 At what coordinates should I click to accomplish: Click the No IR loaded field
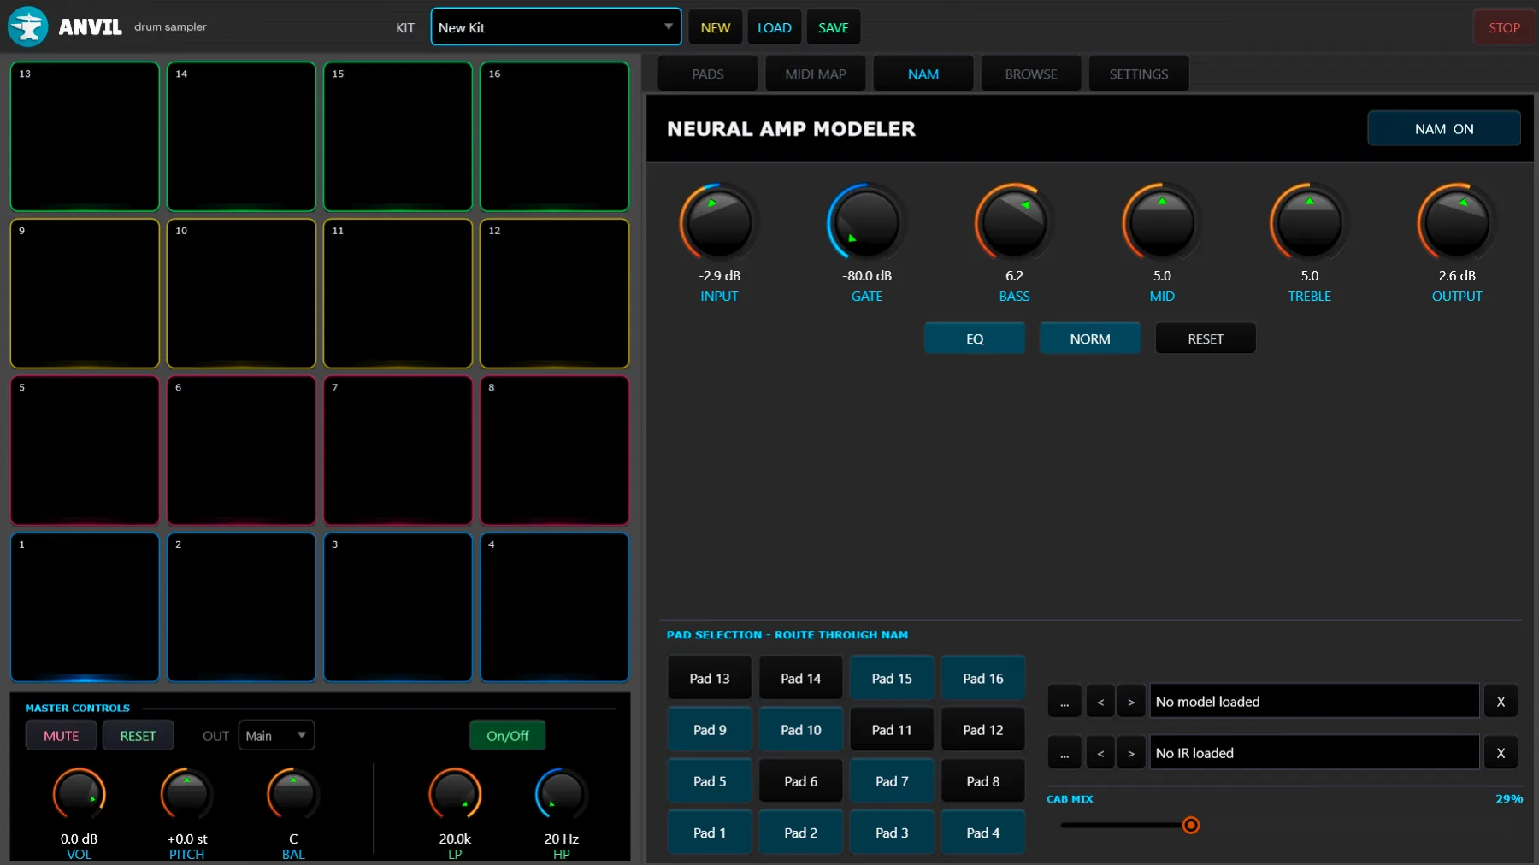tap(1314, 753)
